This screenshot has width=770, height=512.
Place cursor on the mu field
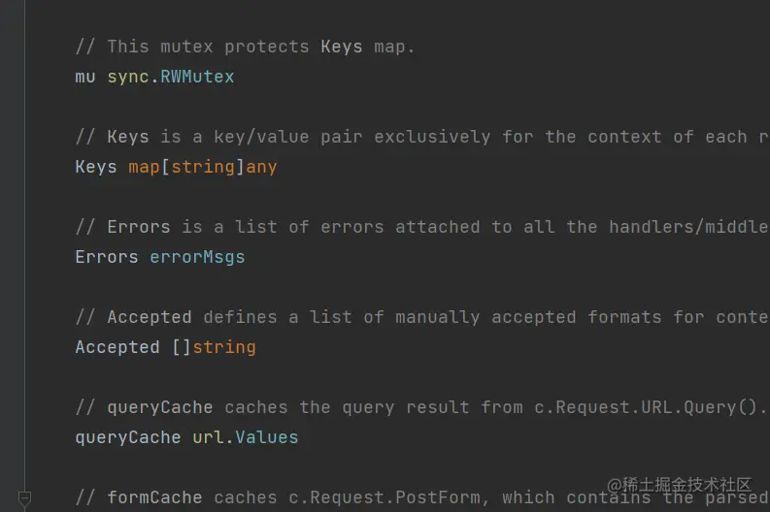[x=85, y=77]
